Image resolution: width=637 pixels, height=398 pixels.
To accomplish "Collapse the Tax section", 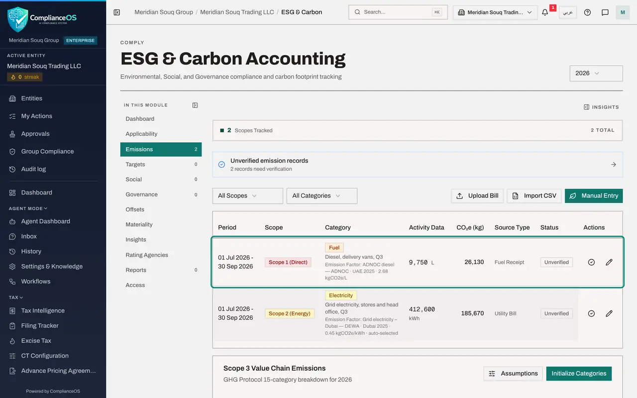I will coord(16,298).
